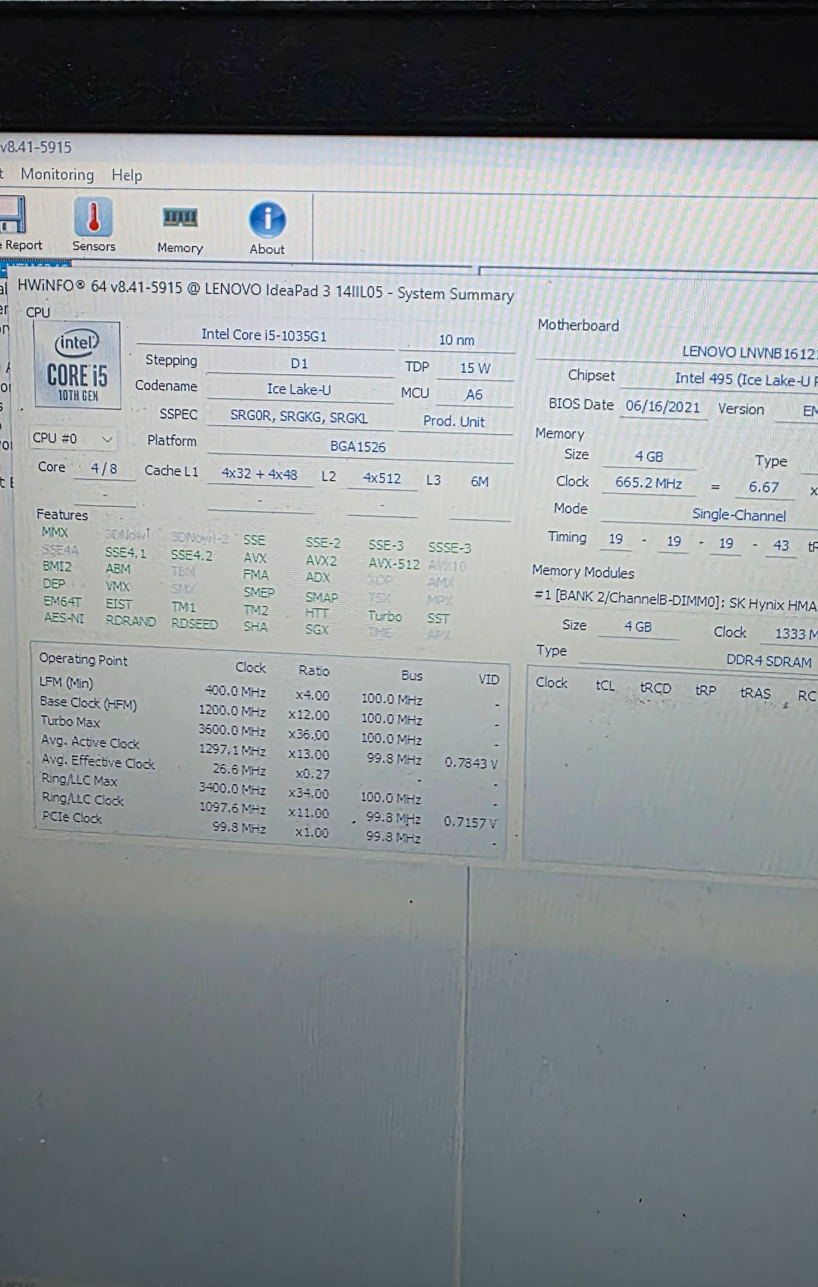Click the 0.7843 V VID value
Viewport: 818px width, 1287px height.
[x=471, y=763]
